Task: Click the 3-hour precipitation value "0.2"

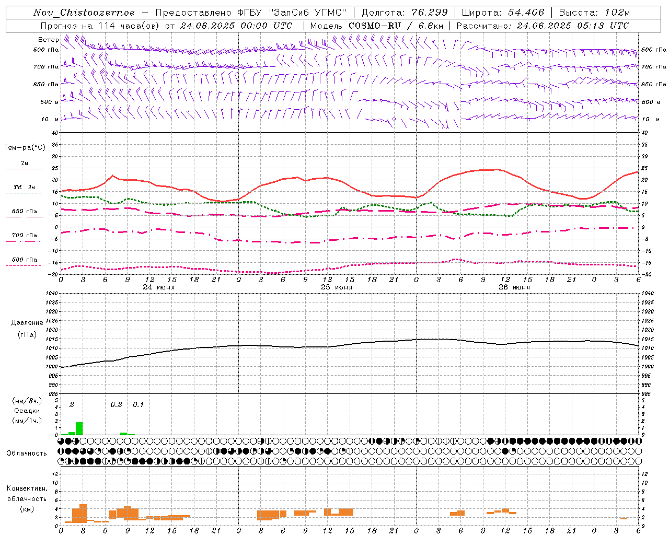Action: (x=116, y=405)
